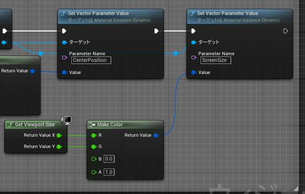Select the CenterPosition Set Vector Parameter Value title

pyautogui.click(x=99, y=13)
